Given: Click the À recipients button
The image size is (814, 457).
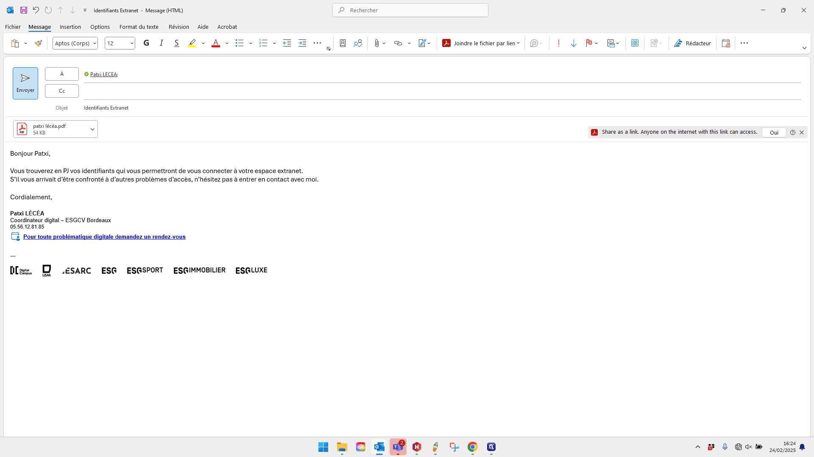Looking at the screenshot, I should click(x=62, y=74).
